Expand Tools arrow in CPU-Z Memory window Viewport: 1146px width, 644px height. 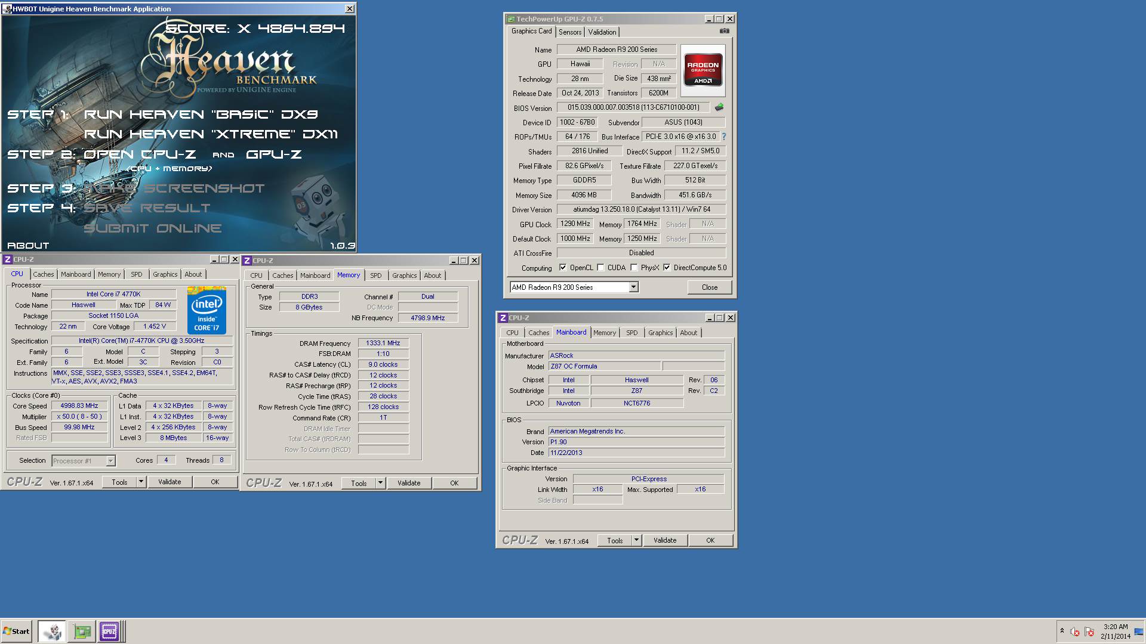pyautogui.click(x=380, y=483)
